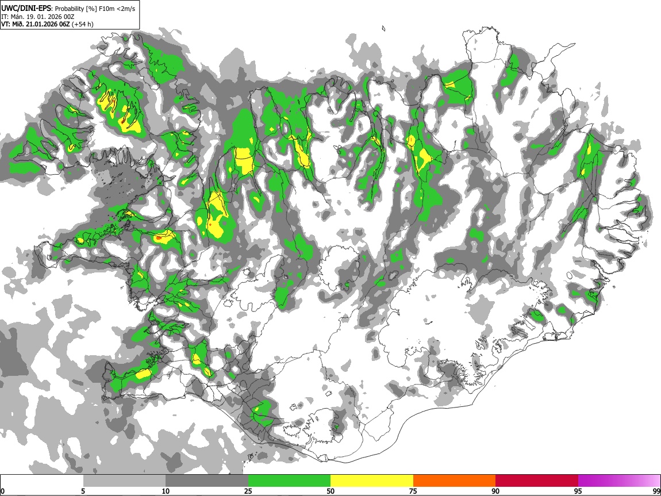
Task: Click the white 0–5% legend swatch
Action: 42,481
